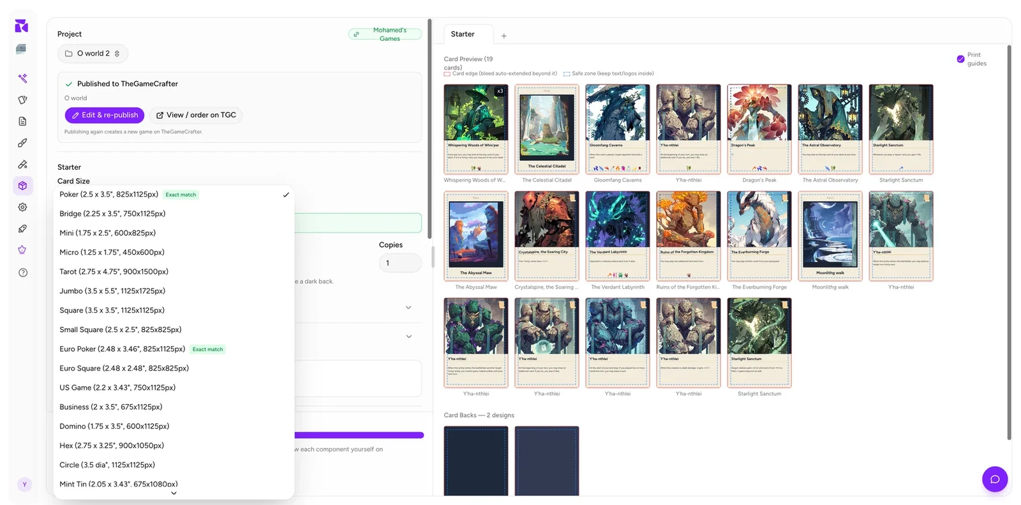The width and height of the screenshot is (1021, 505).
Task: Open The Astral Observatory card thumbnail
Action: pos(830,129)
